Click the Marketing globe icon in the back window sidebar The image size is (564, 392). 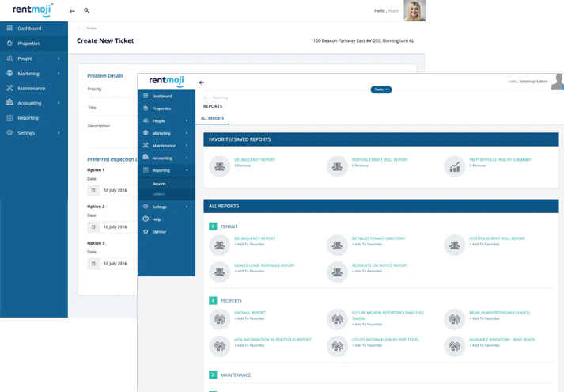pos(9,73)
